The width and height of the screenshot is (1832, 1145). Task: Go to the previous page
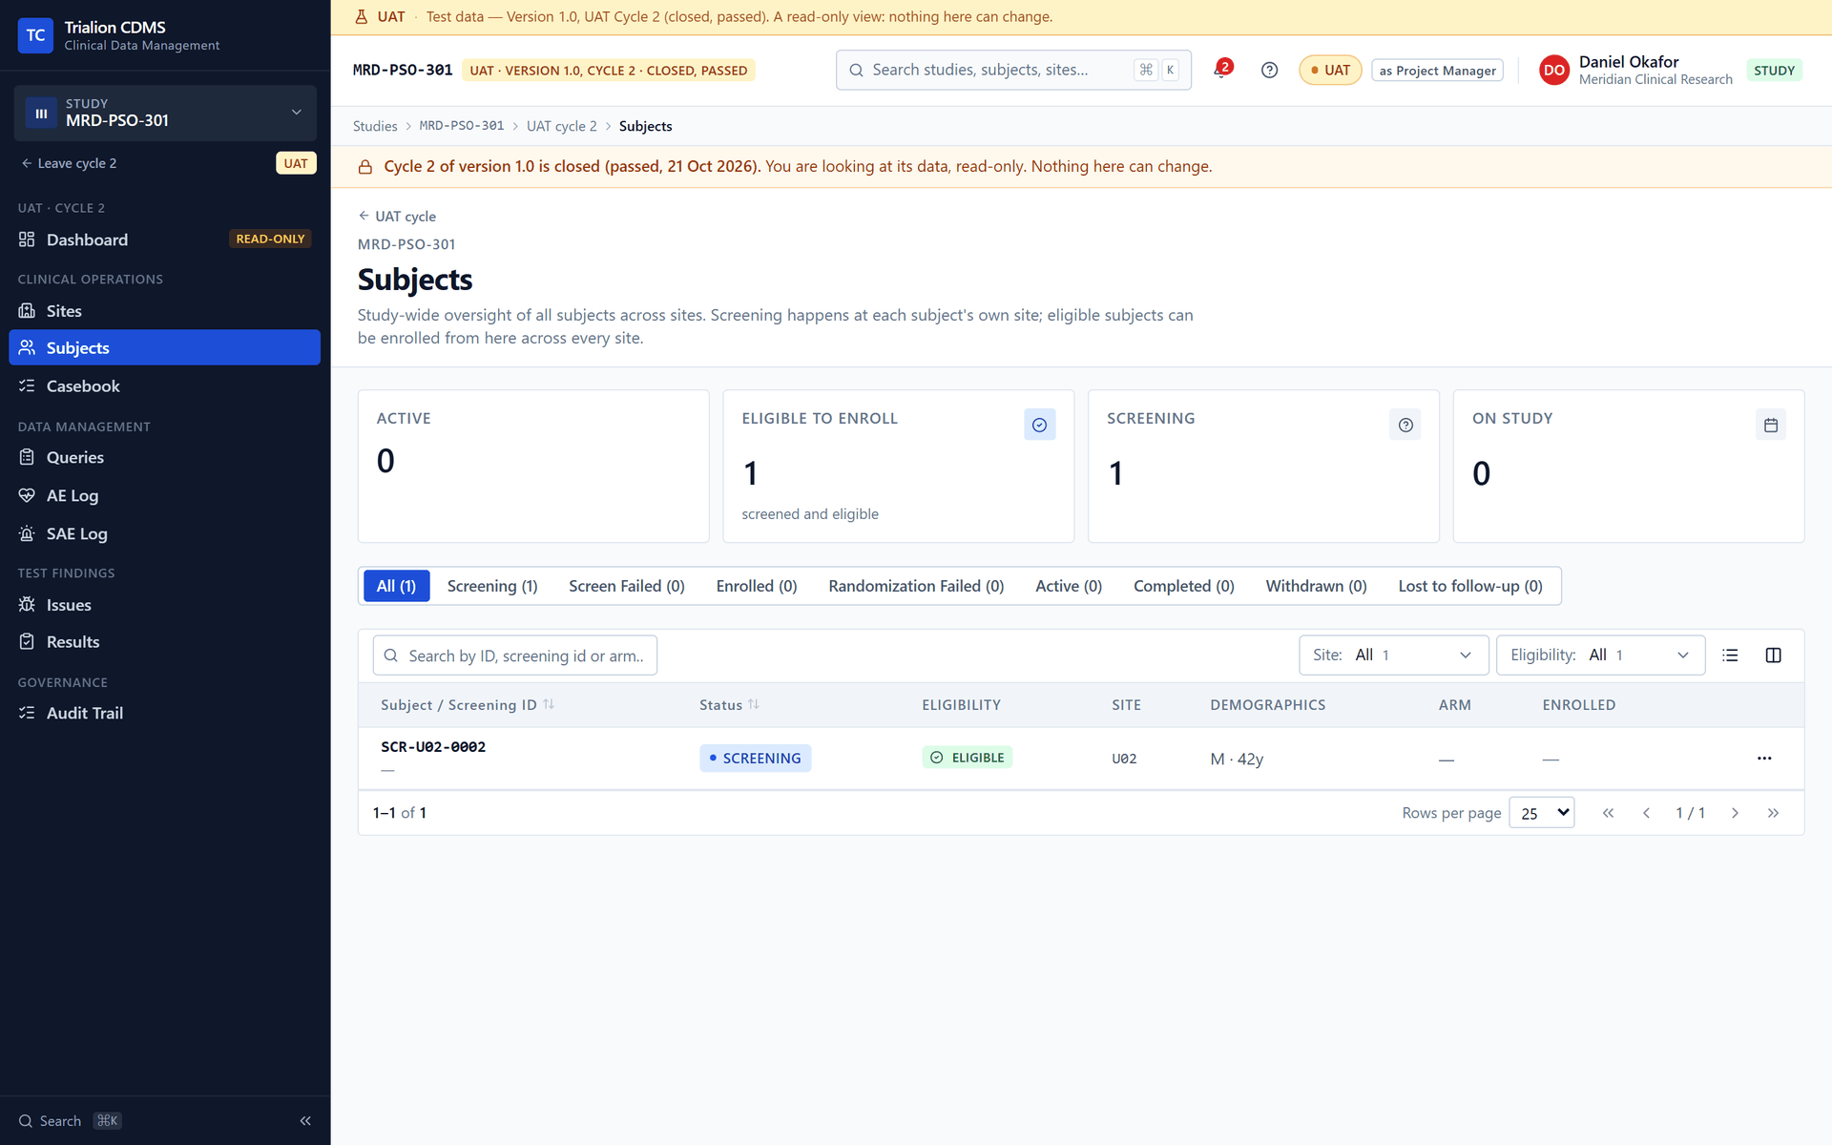(x=1646, y=813)
